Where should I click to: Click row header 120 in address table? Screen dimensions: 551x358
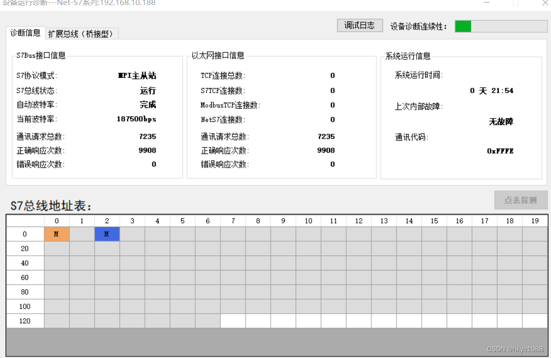click(25, 321)
